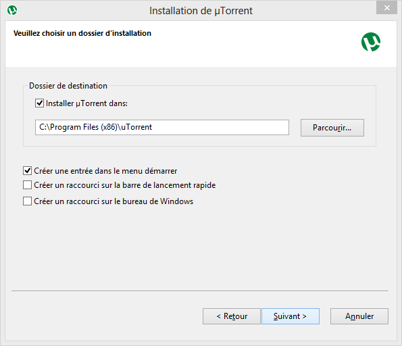This screenshot has width=402, height=346.
Task: Click the heading Veuillez choisir un dossier d'installation
Action: [82, 33]
